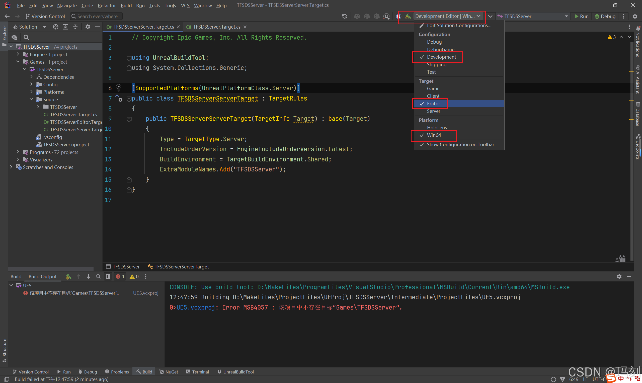The height and width of the screenshot is (383, 642).
Task: Click the rebuild icon in Build Output toolbar
Action: pos(68,276)
